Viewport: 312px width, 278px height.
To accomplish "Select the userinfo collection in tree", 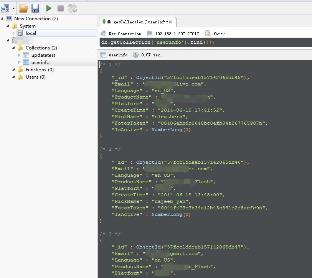I will [40, 63].
